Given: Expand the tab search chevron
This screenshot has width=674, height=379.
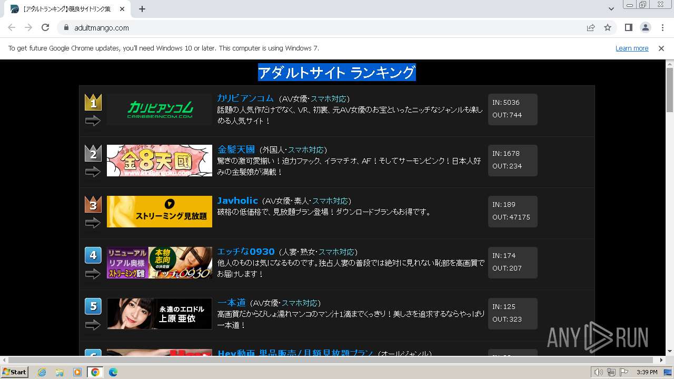Looking at the screenshot, I should coord(611,9).
